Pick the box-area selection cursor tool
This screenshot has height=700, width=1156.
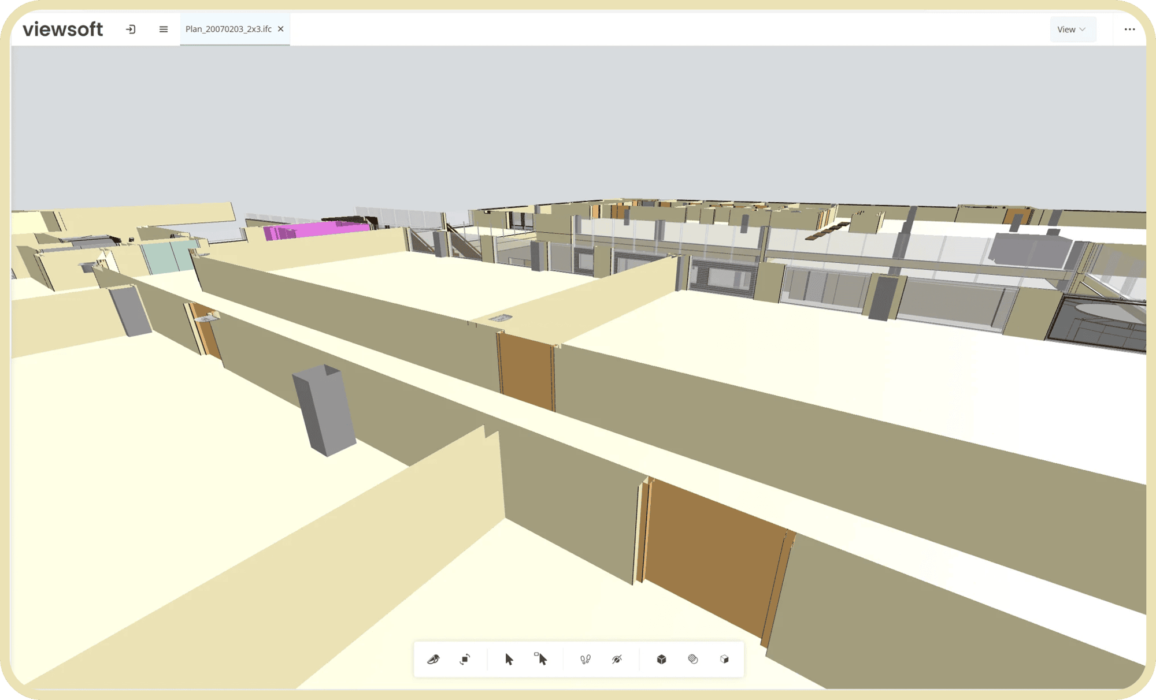(x=540, y=659)
